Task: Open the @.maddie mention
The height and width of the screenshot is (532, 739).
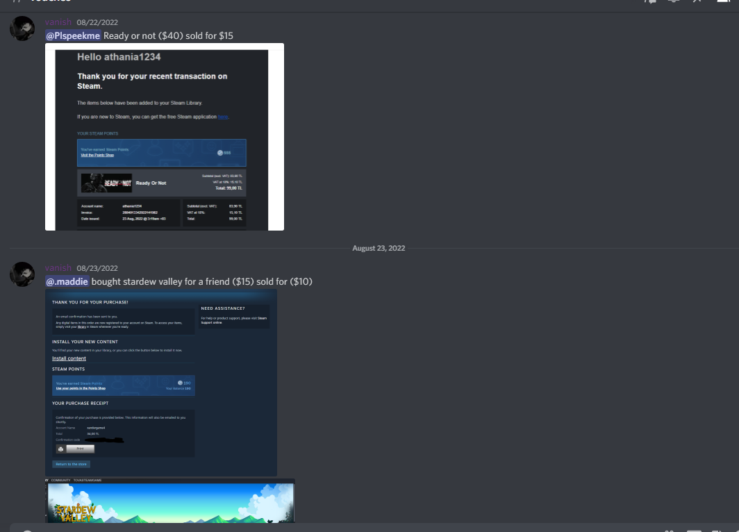Action: click(67, 282)
